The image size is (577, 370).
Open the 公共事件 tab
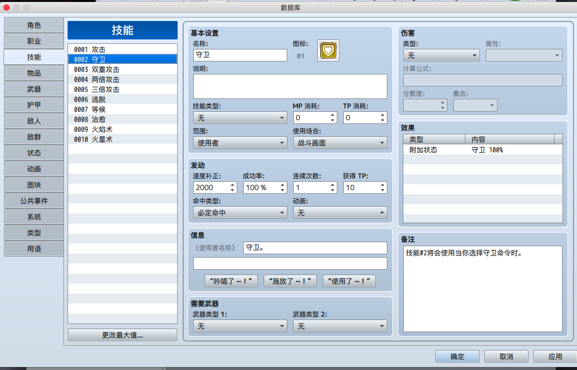click(34, 201)
